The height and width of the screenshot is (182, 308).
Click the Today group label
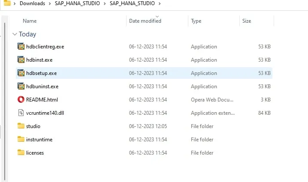[x=27, y=34]
